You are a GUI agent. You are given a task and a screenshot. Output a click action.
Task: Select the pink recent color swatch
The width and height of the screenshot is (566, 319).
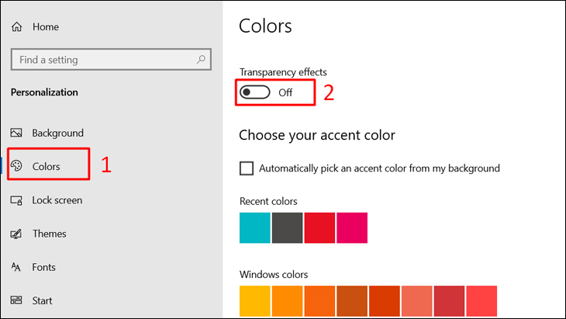352,227
